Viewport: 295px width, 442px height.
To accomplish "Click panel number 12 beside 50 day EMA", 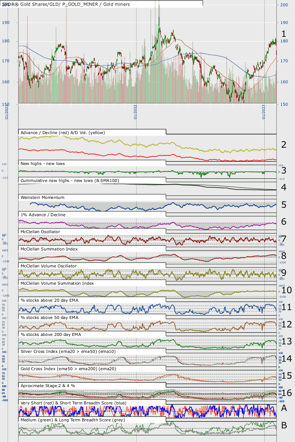I will [286, 325].
